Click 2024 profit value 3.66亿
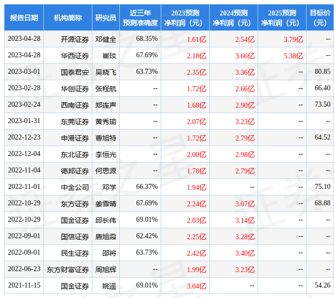Viewport: 334px width, 298px height. pyautogui.click(x=245, y=56)
